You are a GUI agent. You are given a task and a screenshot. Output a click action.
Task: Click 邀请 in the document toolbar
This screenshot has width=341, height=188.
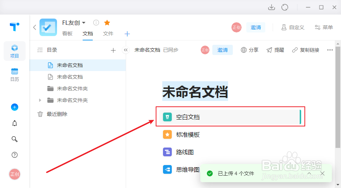coord(223,50)
